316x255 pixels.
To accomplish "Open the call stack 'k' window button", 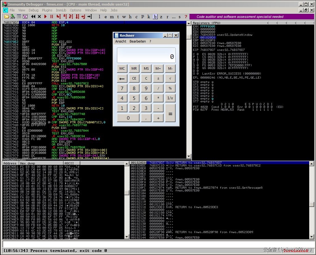I will pyautogui.click(x=148, y=17).
